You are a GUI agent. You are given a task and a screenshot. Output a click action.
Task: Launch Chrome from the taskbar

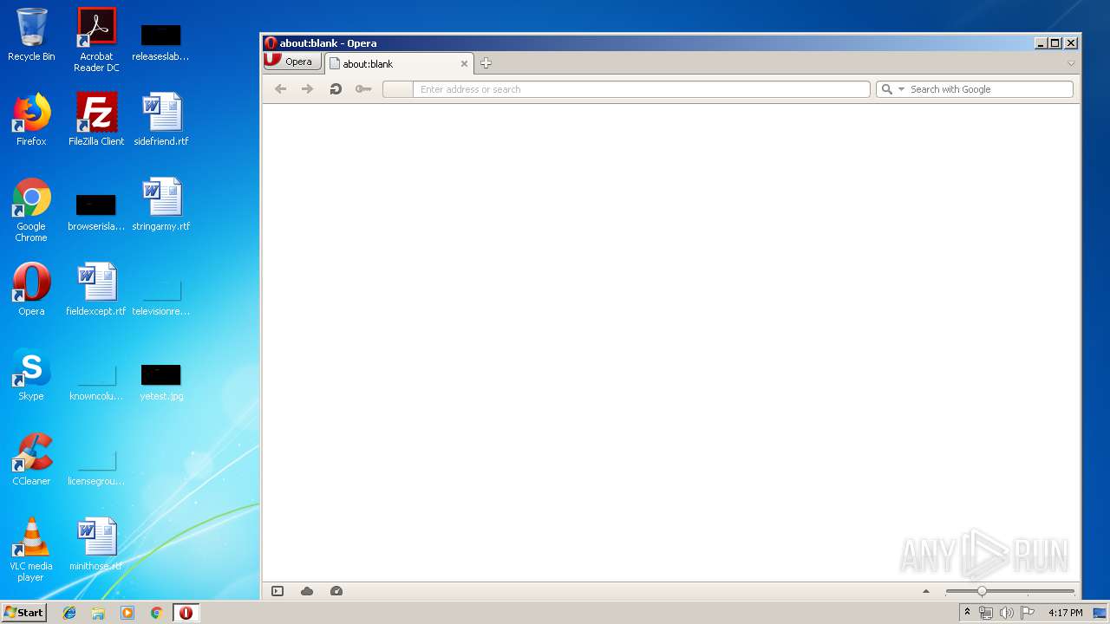tap(156, 613)
